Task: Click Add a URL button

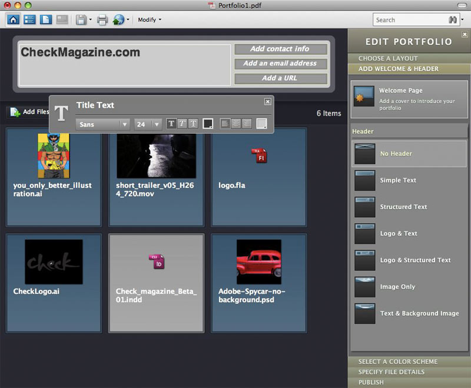Action: tap(280, 78)
